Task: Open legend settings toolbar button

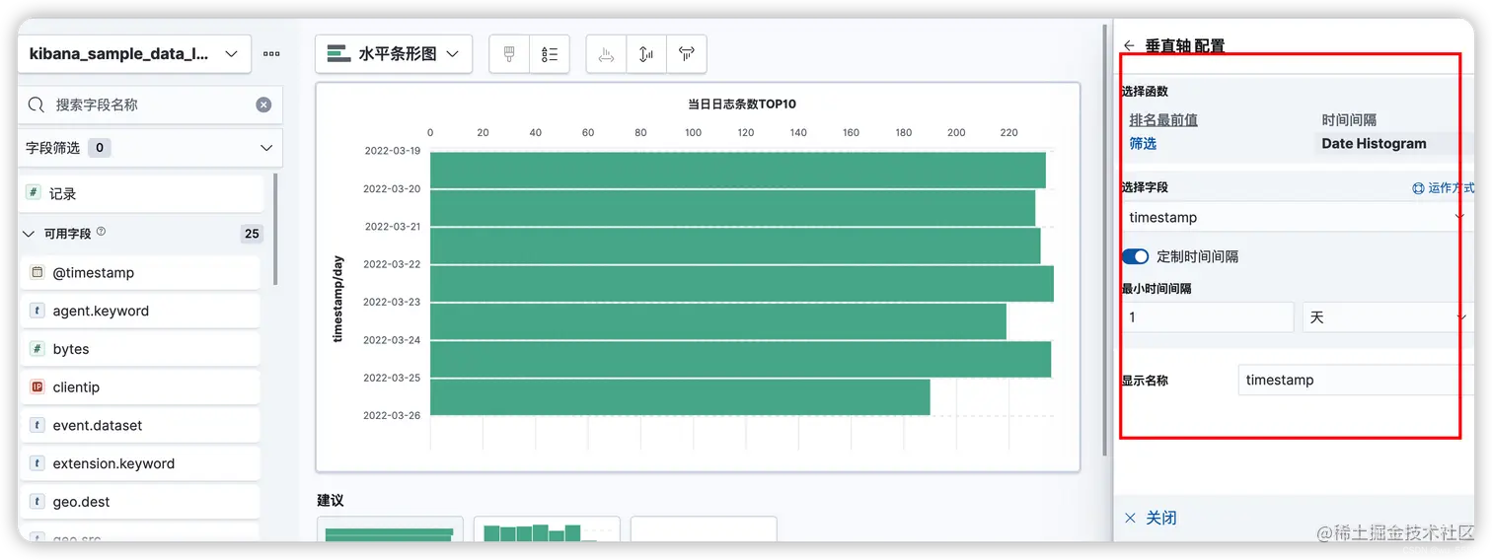Action: [x=550, y=54]
